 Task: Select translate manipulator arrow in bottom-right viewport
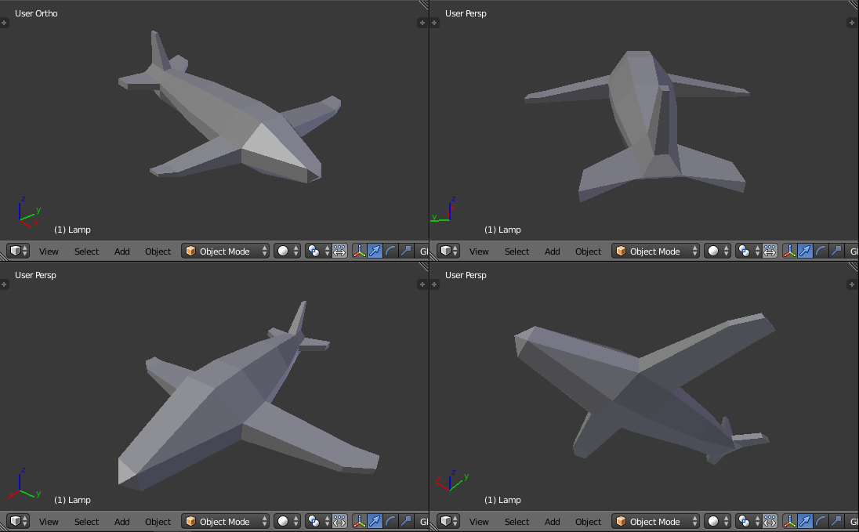[805, 521]
